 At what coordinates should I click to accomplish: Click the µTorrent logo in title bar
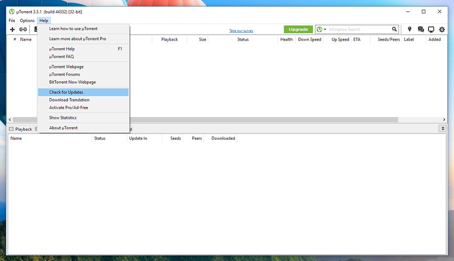(12, 11)
